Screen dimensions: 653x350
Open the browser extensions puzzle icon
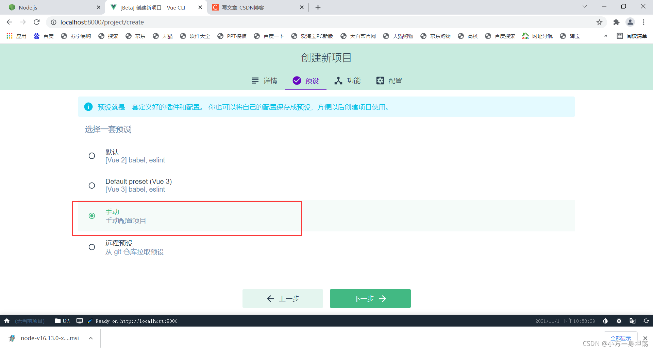point(616,22)
